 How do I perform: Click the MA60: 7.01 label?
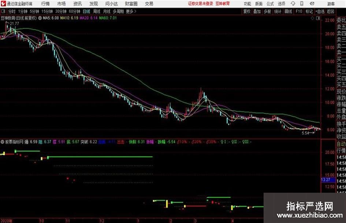[108, 18]
